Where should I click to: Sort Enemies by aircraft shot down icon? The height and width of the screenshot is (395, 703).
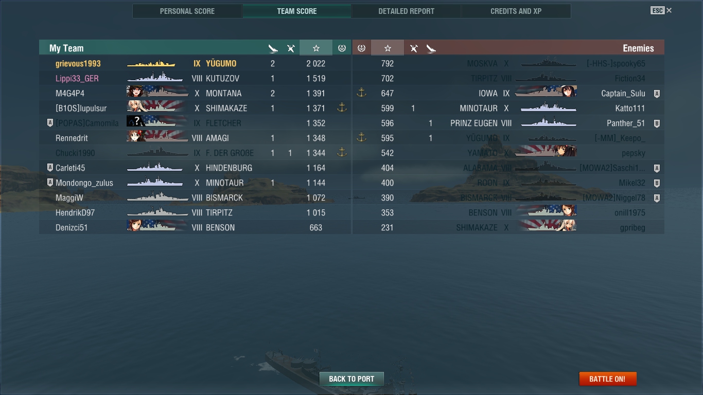tap(414, 48)
